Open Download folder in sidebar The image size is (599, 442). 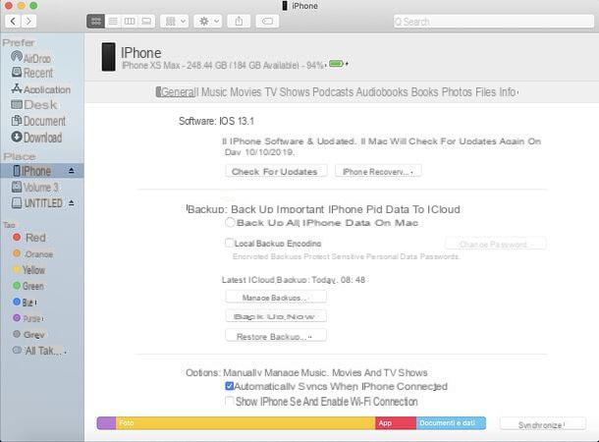(36, 138)
